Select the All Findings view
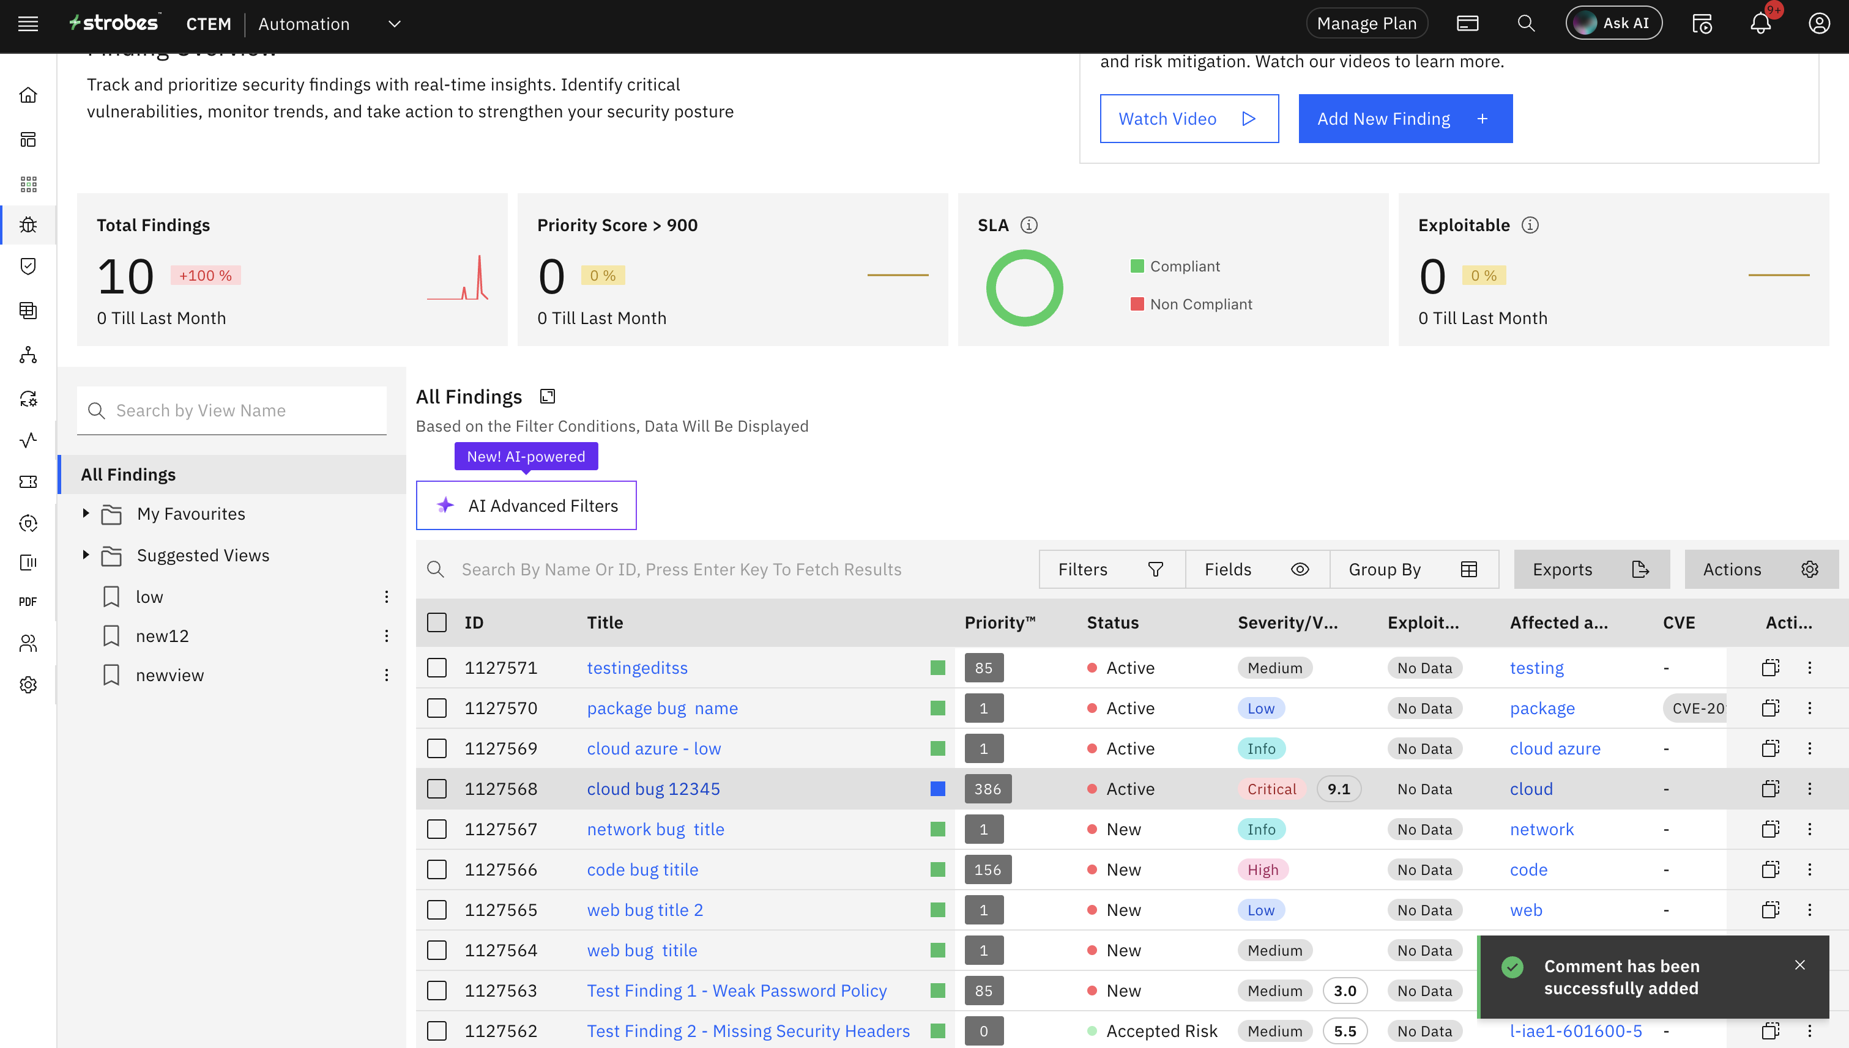 point(128,474)
